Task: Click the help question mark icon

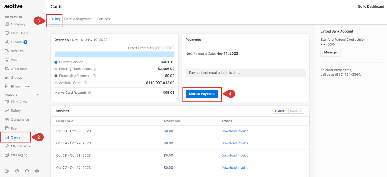Action: tap(17, 171)
